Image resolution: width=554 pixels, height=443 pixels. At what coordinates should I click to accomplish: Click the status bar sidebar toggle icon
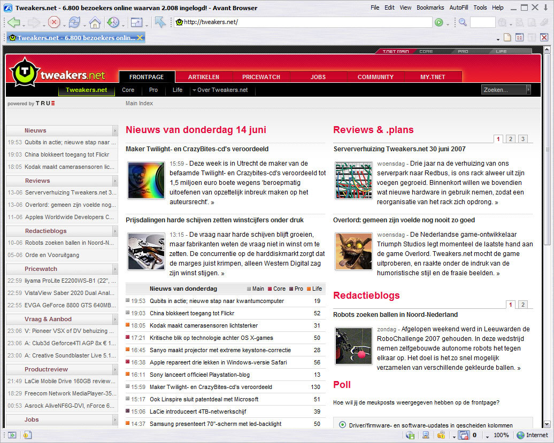(12, 435)
